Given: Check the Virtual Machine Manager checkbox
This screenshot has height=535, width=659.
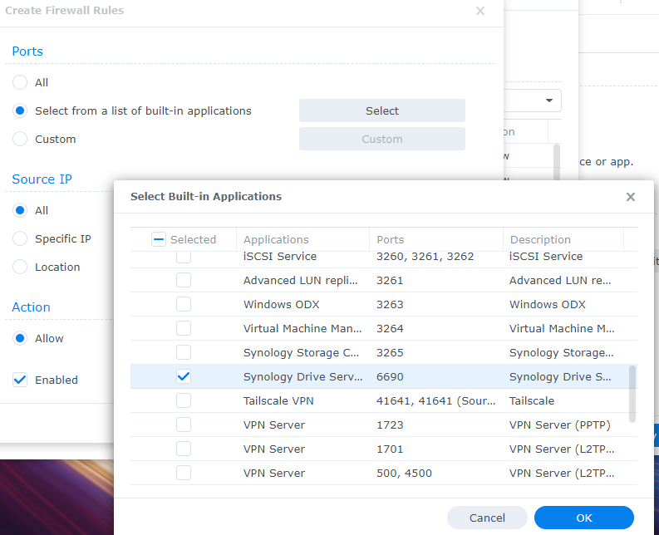Looking at the screenshot, I should tap(184, 328).
